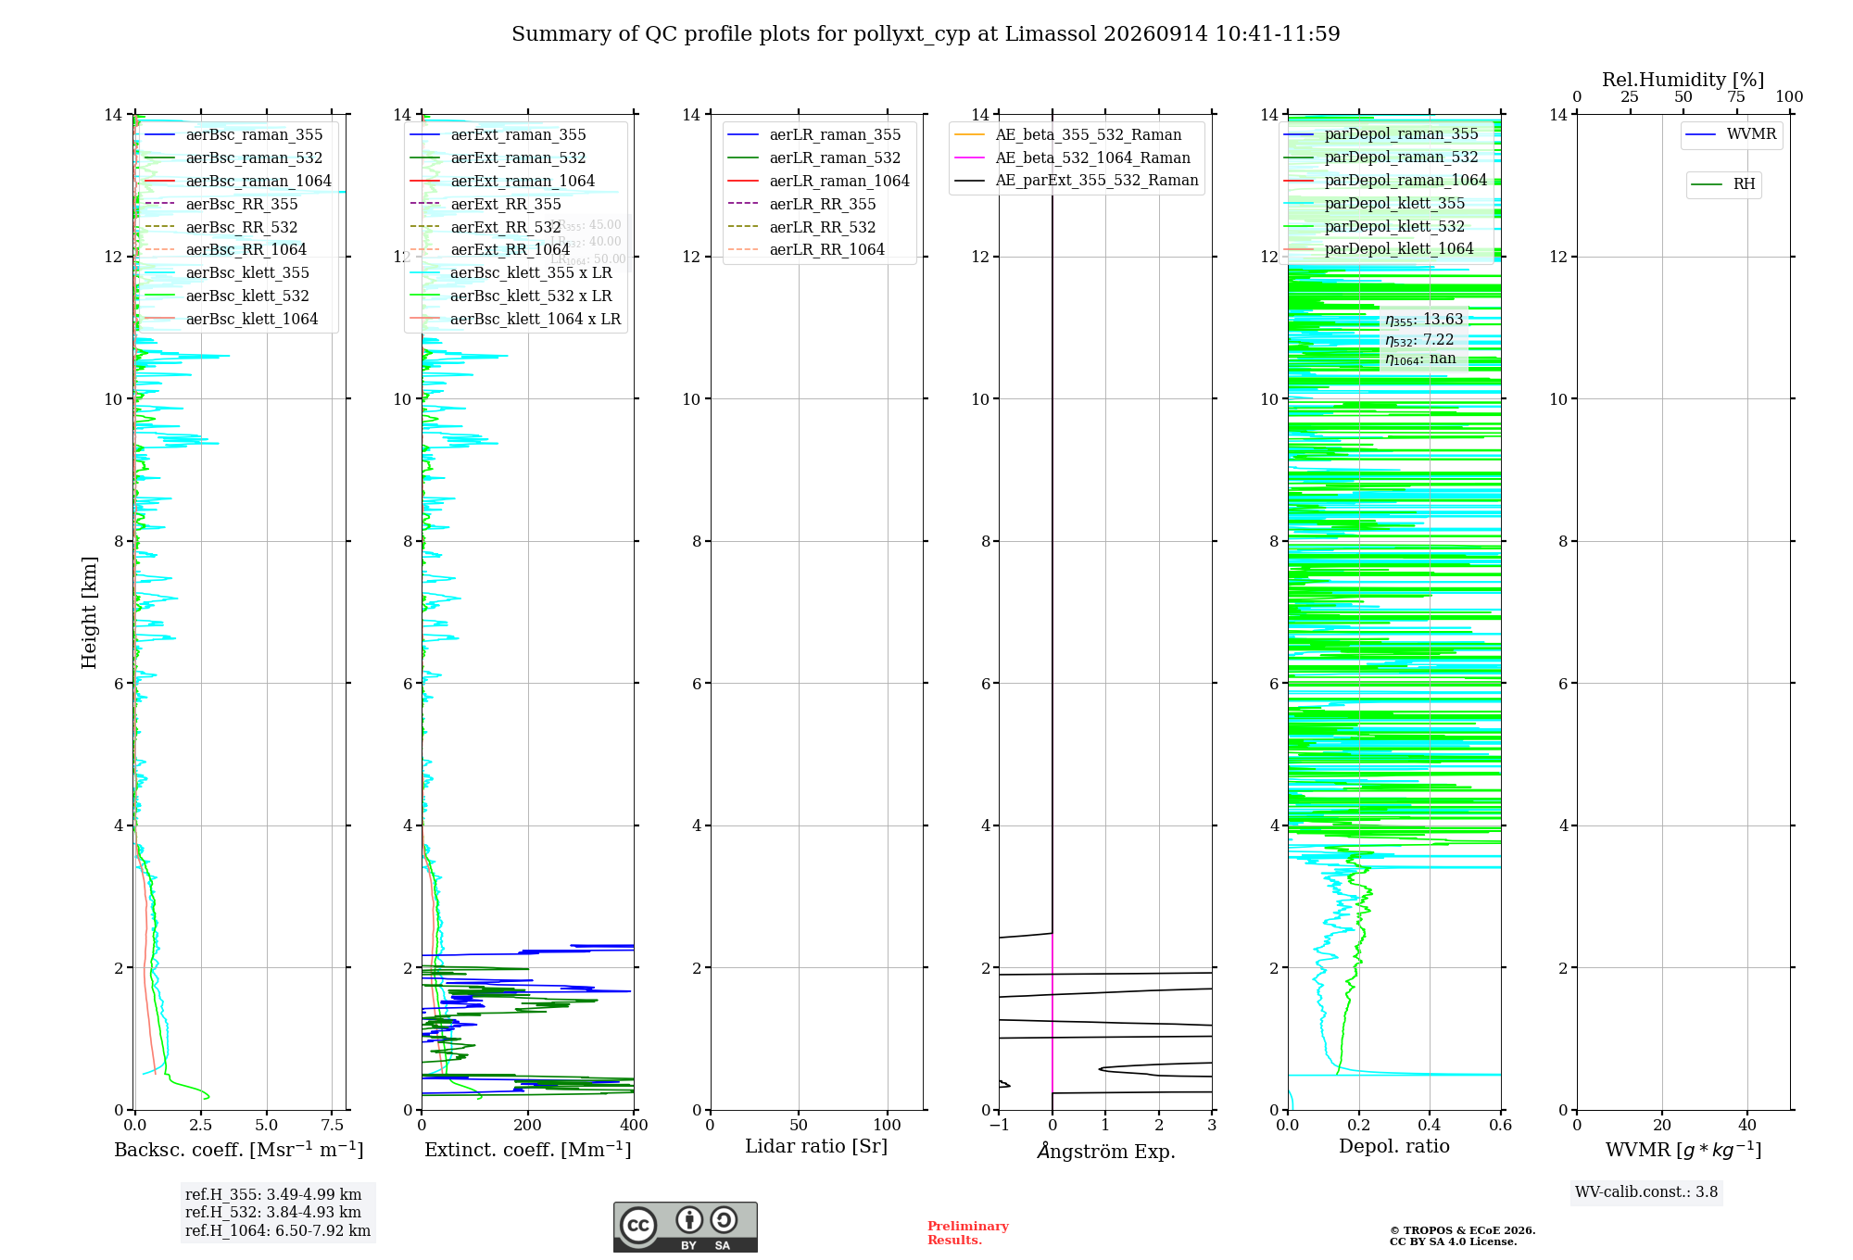Click the Creative Commons CC license badge

tap(685, 1227)
